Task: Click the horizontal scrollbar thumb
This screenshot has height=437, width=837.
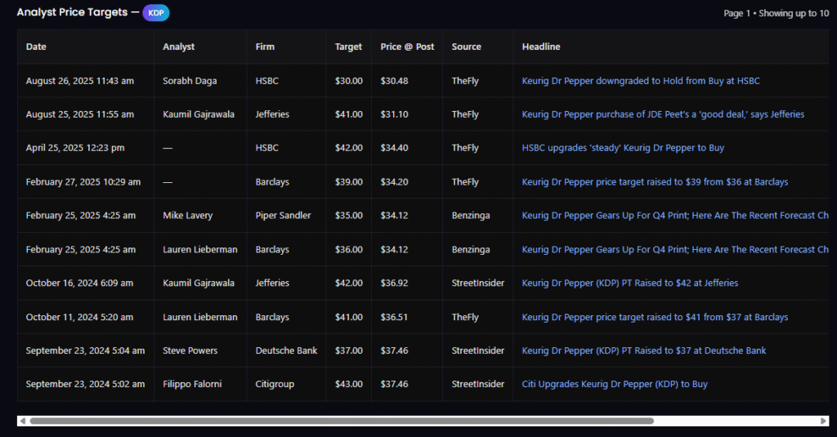Action: click(341, 421)
